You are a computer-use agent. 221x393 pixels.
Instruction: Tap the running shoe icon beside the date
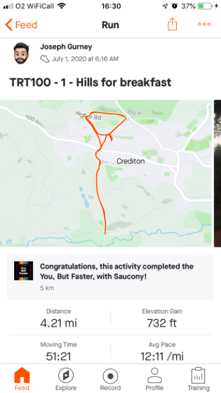[x=45, y=59]
